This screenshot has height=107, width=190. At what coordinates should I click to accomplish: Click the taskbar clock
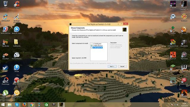[184, 105]
